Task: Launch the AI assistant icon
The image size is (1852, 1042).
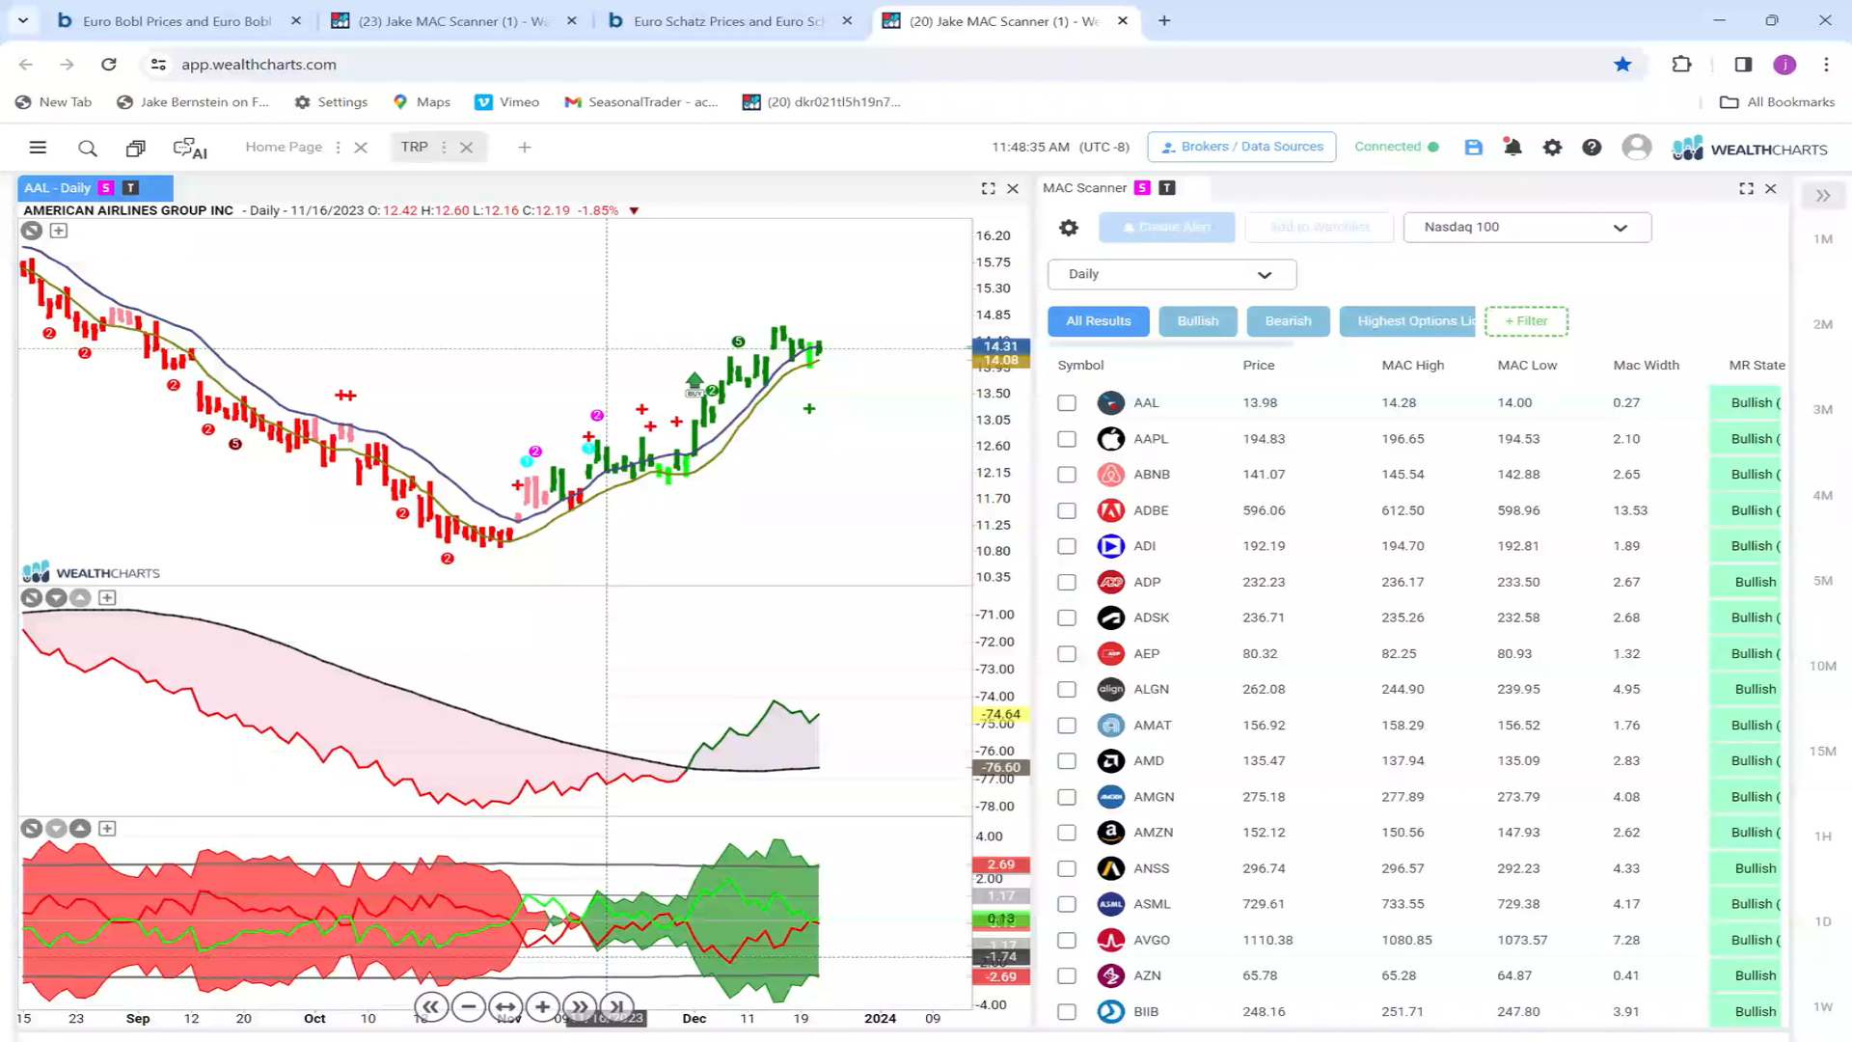Action: click(190, 149)
